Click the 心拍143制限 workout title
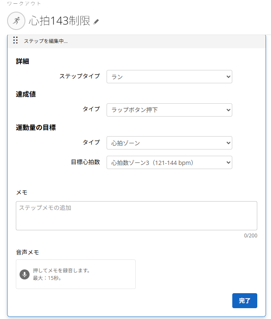The height and width of the screenshot is (319, 271). tap(60, 21)
